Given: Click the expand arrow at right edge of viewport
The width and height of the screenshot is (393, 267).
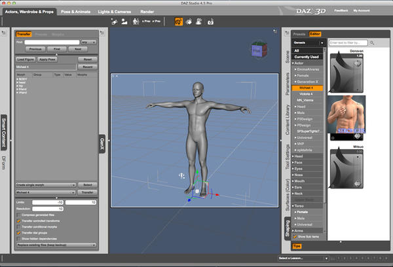Looking at the screenshot, I should [x=280, y=141].
